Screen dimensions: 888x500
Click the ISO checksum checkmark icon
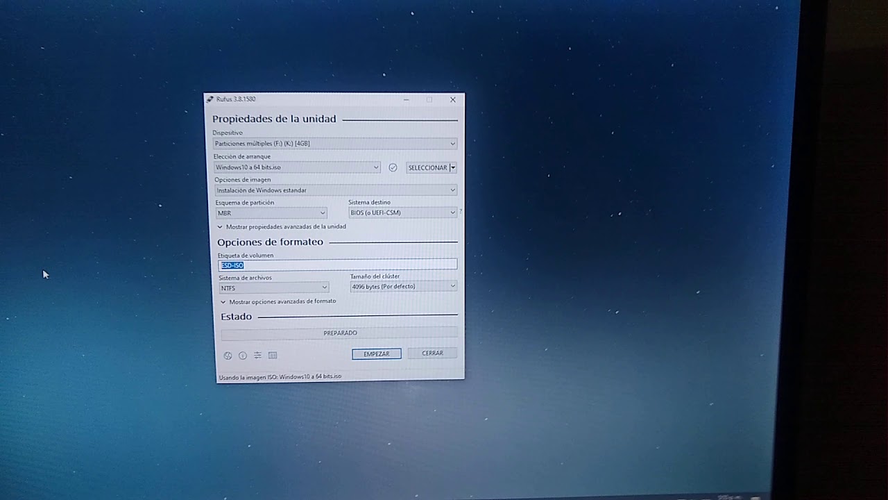click(393, 167)
